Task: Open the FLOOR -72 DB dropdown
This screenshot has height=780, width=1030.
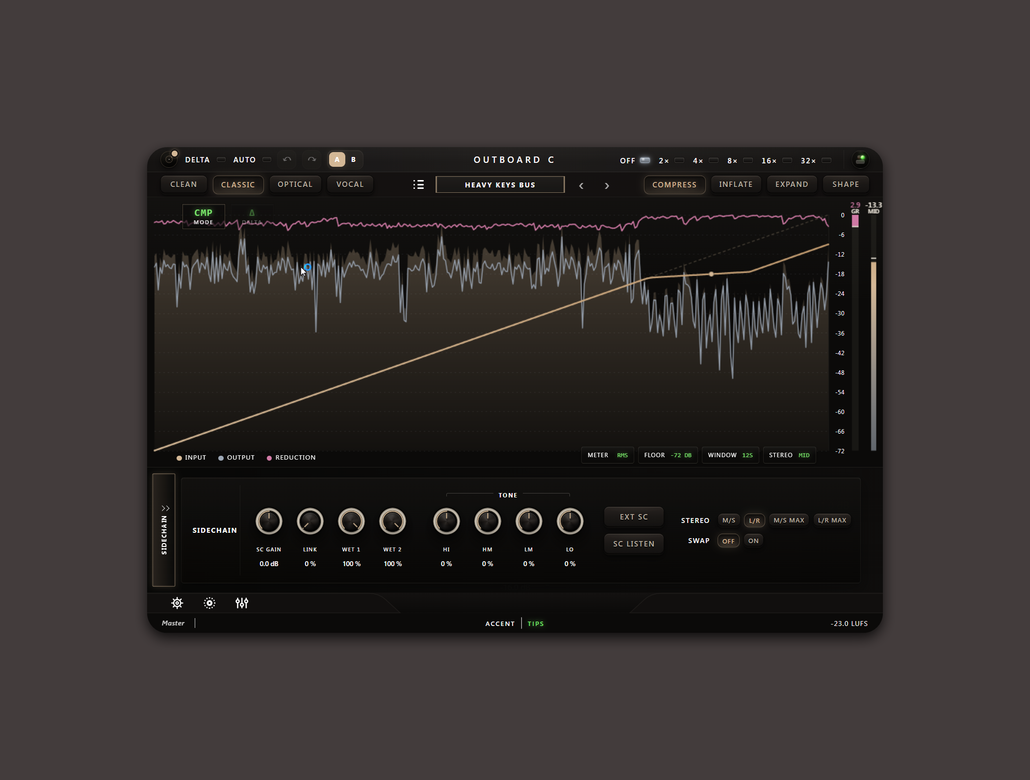Action: tap(668, 455)
